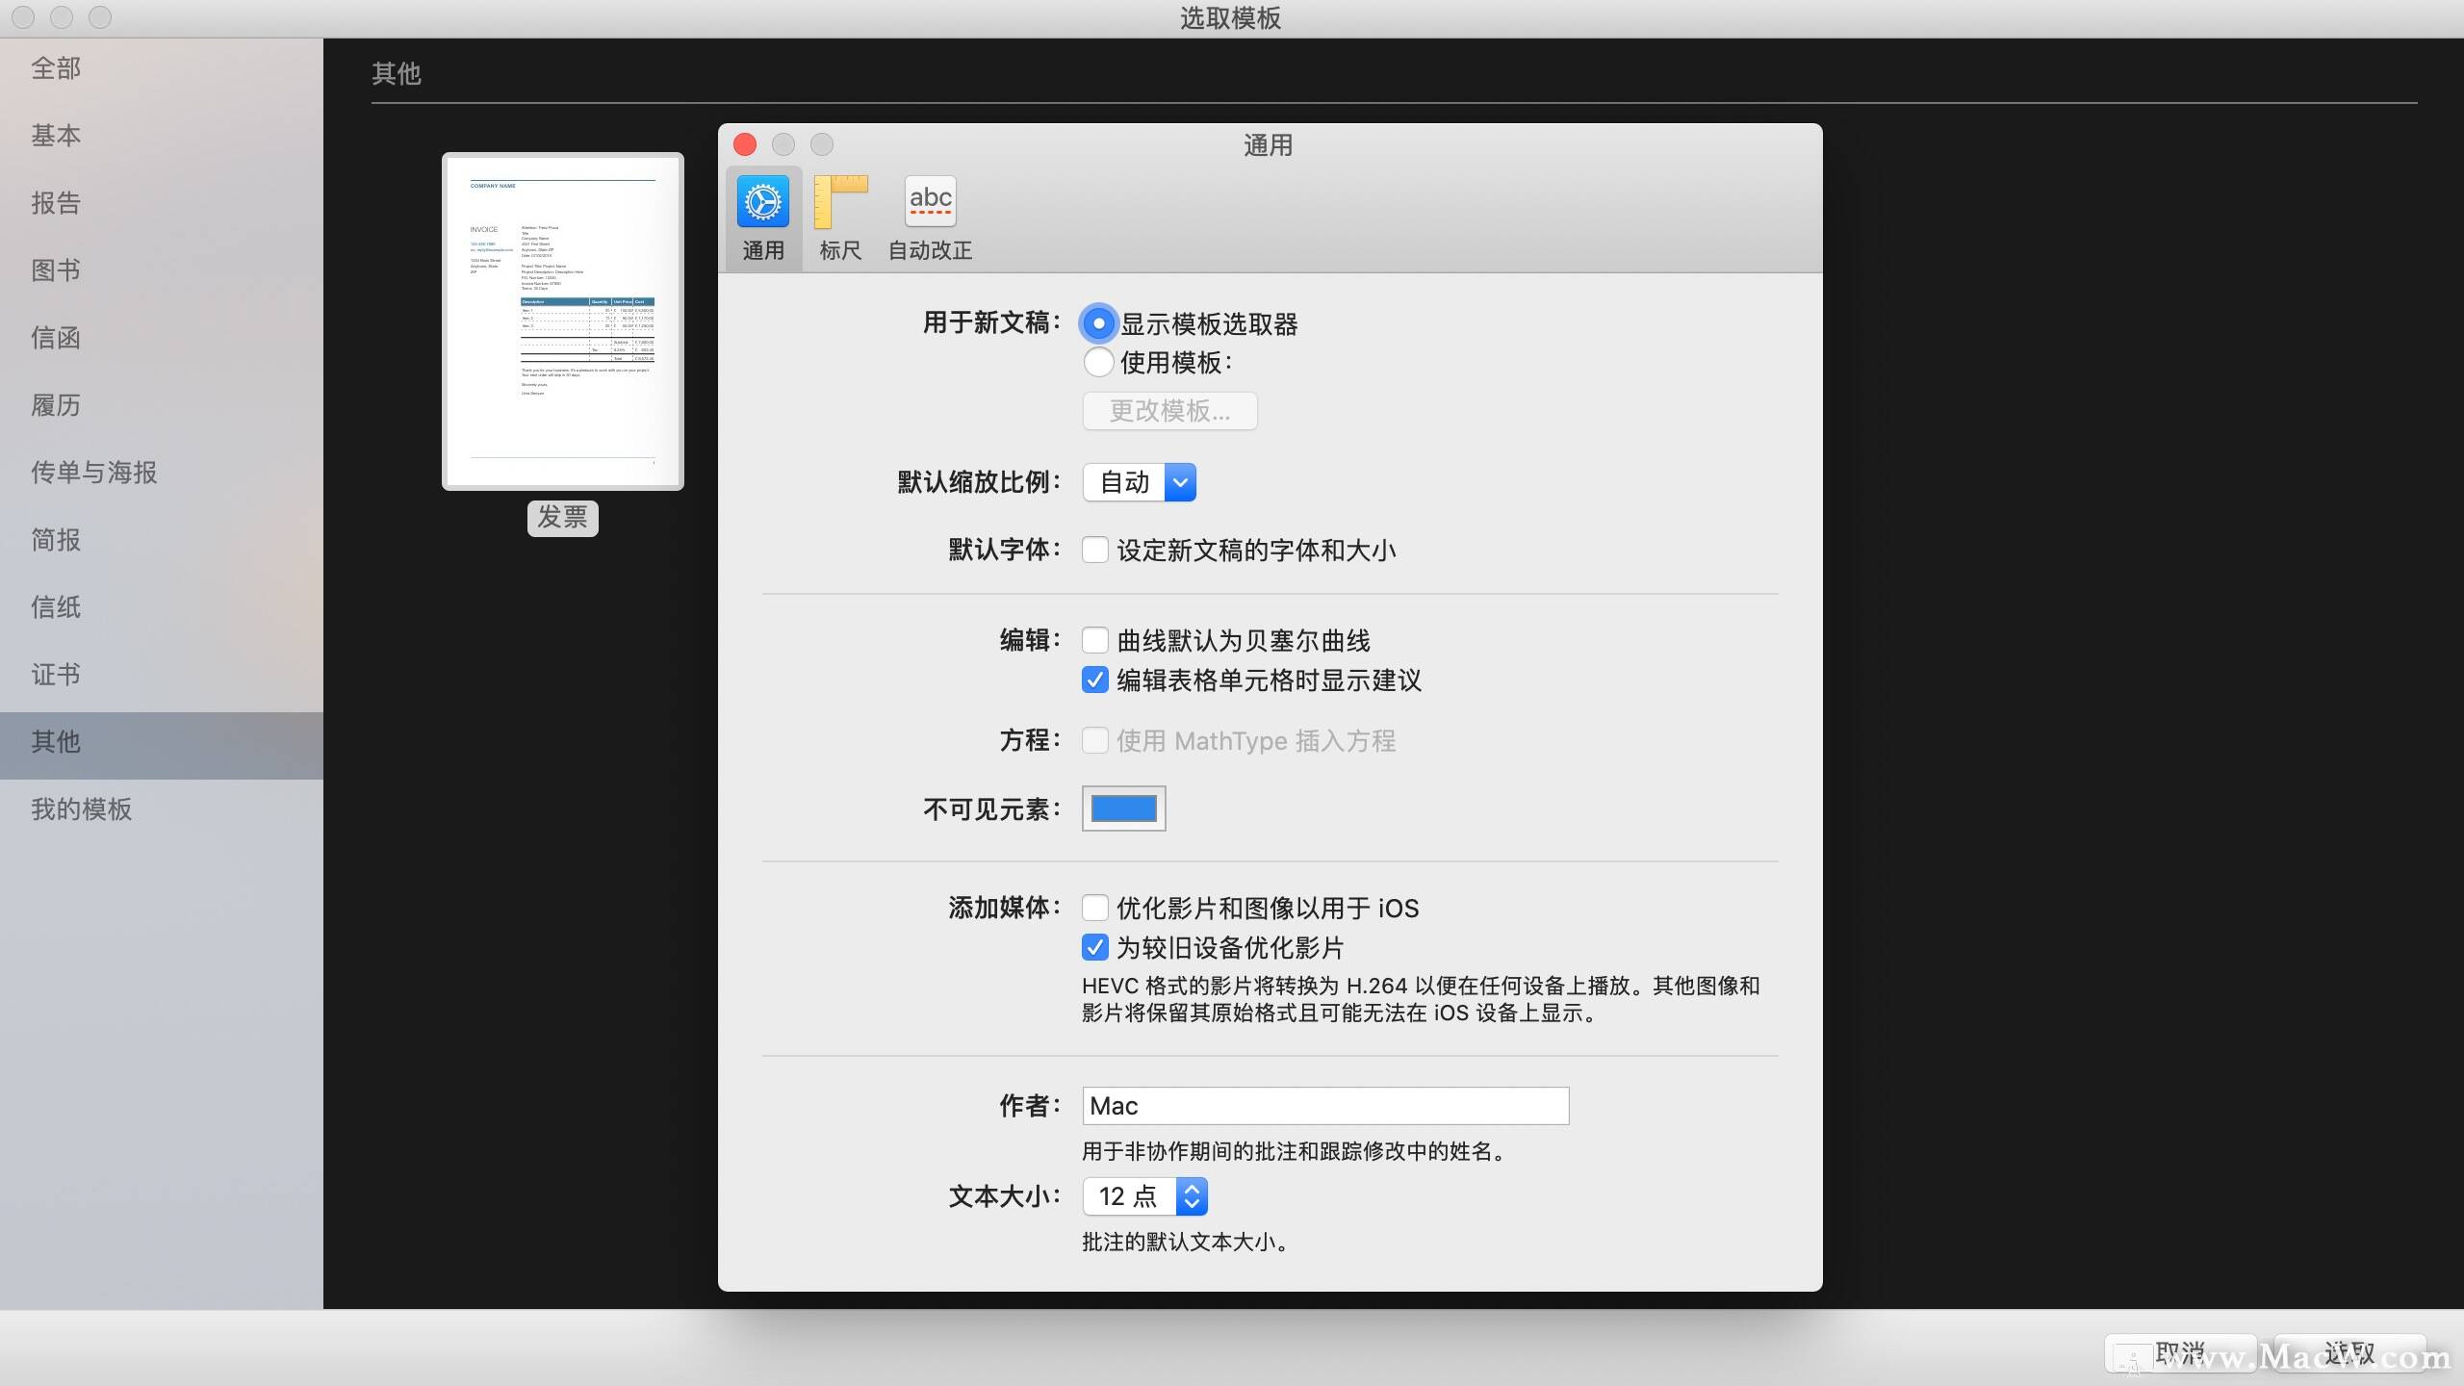Image resolution: width=2464 pixels, height=1386 pixels.
Task: Open the 默认缩放比例 自动 dropdown
Action: 1140,482
